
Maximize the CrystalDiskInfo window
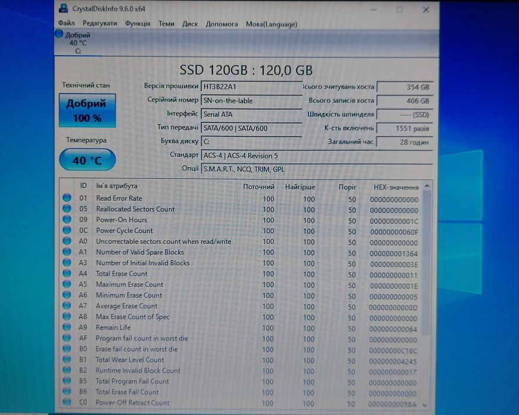pos(400,10)
